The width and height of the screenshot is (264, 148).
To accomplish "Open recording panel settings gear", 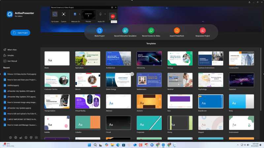I will click(112, 7).
